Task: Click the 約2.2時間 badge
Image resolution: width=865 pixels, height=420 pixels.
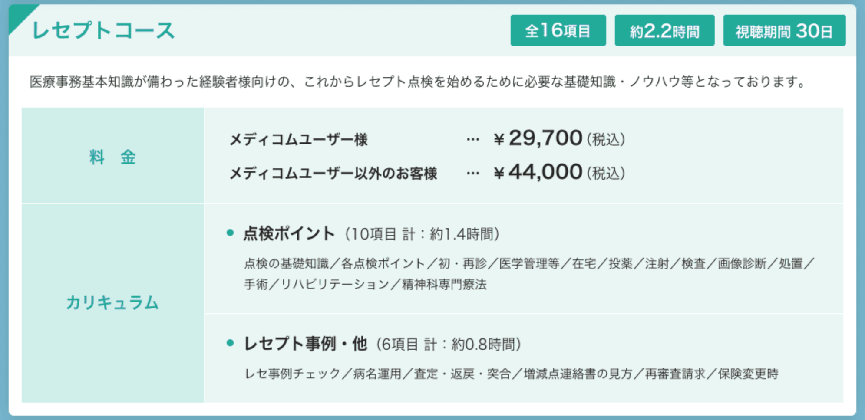Action: coord(664,30)
